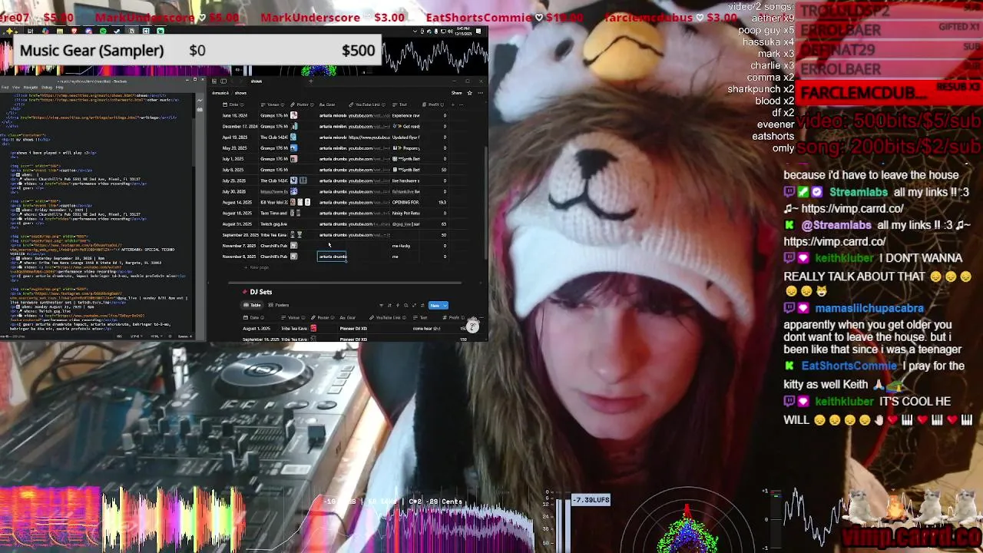983x553 pixels.
Task: Click the green Spotify icon in taskbar
Action: [103, 31]
